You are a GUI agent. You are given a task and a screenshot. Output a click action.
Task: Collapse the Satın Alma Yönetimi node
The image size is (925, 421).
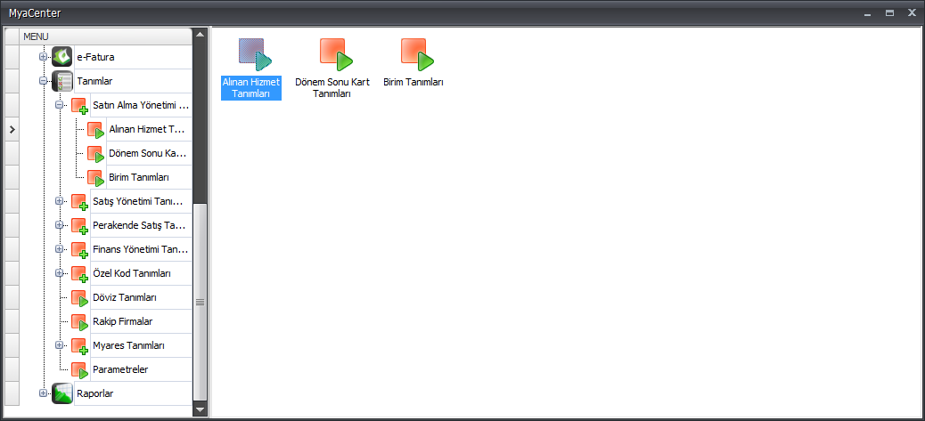pyautogui.click(x=59, y=105)
